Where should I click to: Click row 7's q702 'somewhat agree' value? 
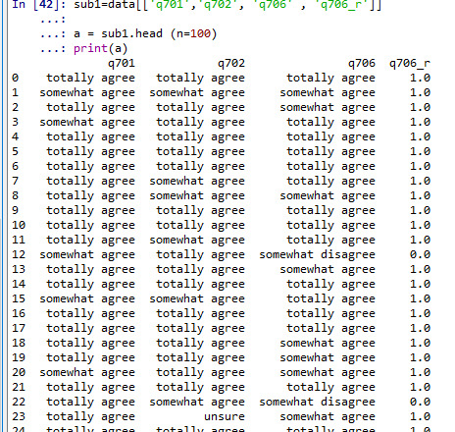tap(197, 182)
